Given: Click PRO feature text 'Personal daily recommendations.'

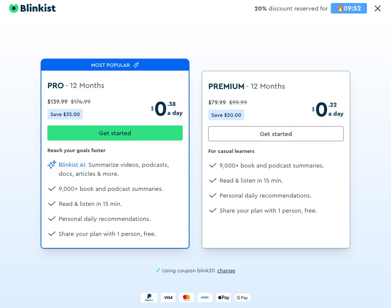Looking at the screenshot, I should [105, 219].
